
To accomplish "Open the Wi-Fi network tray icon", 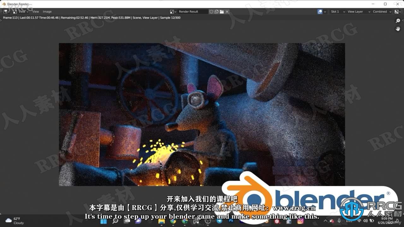I will click(x=359, y=221).
